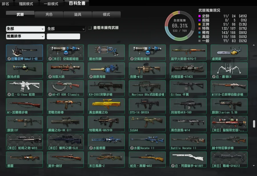Click the purple 史詩 rarity color swatch
The width and height of the screenshot is (257, 176).
(200, 16)
